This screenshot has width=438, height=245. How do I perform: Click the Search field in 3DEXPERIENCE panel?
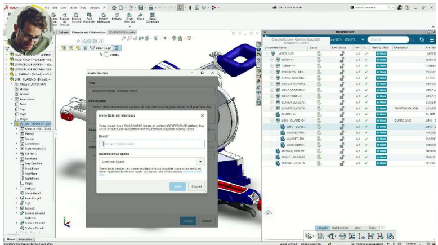pos(388,39)
